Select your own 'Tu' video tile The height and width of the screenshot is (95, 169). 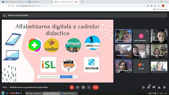(159, 66)
